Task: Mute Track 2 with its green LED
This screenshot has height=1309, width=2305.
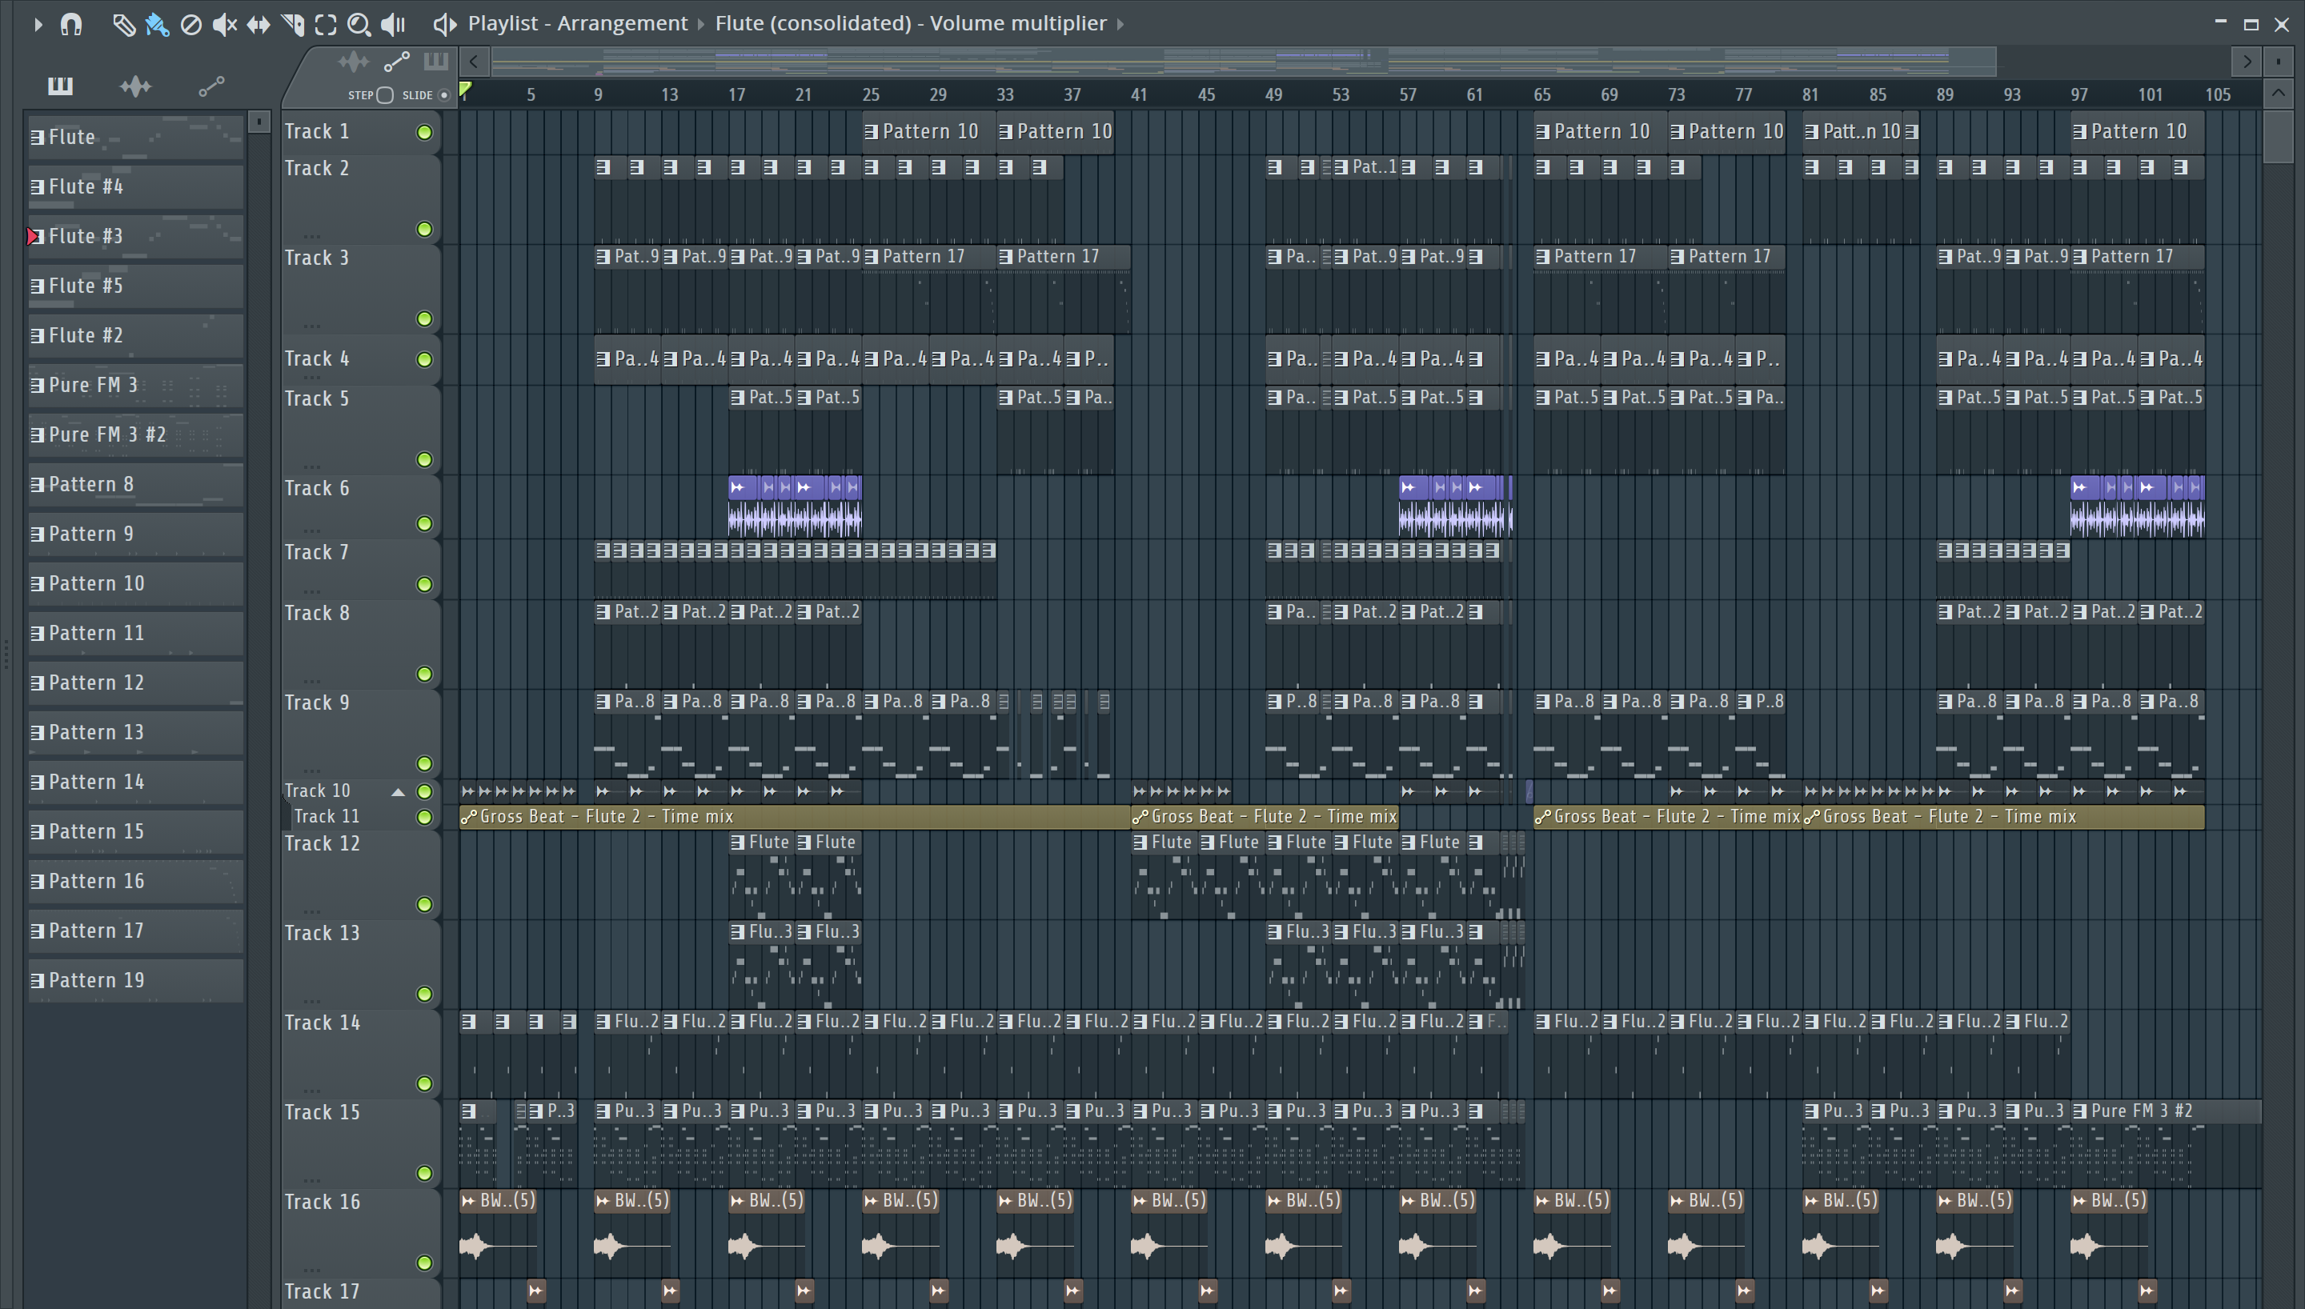Action: [424, 230]
